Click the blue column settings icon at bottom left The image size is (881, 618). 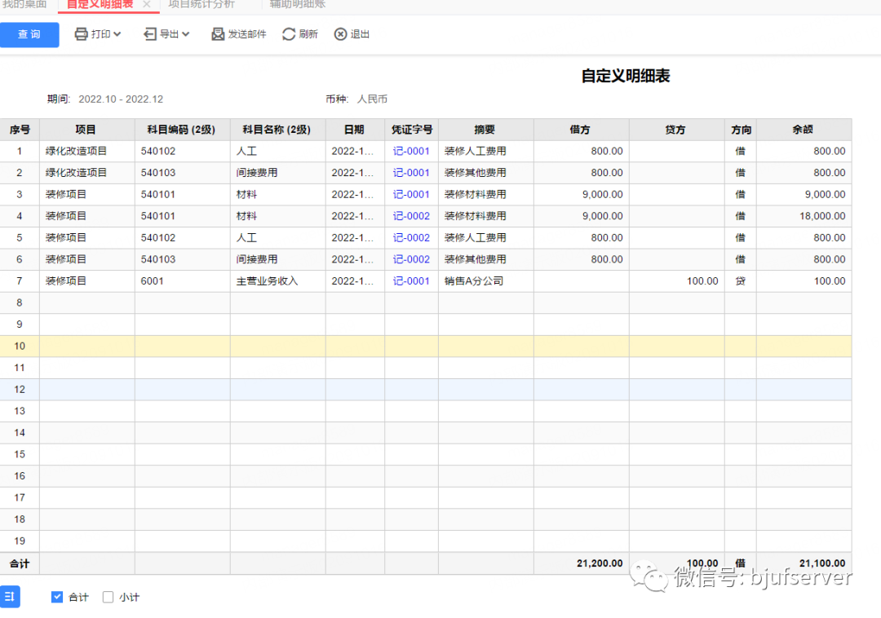click(10, 596)
